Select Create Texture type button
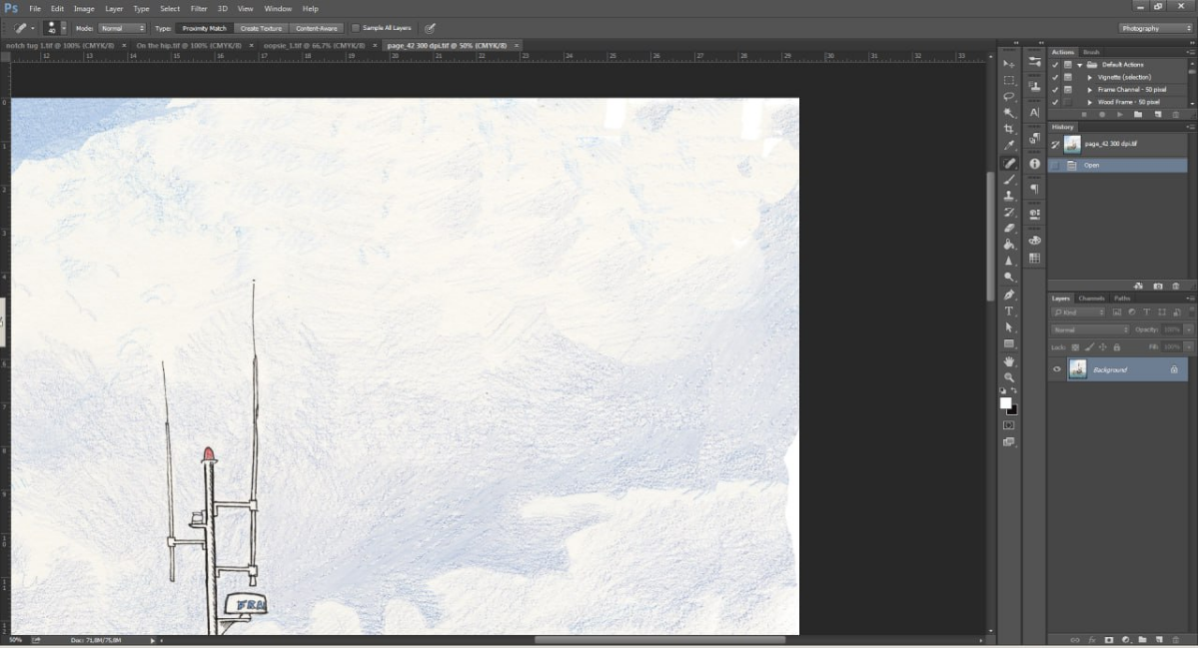 [261, 28]
